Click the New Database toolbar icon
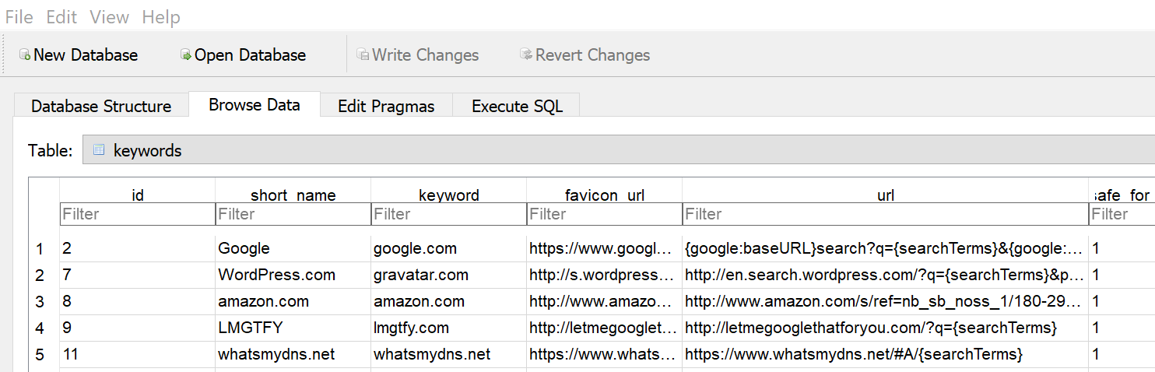 coord(25,55)
